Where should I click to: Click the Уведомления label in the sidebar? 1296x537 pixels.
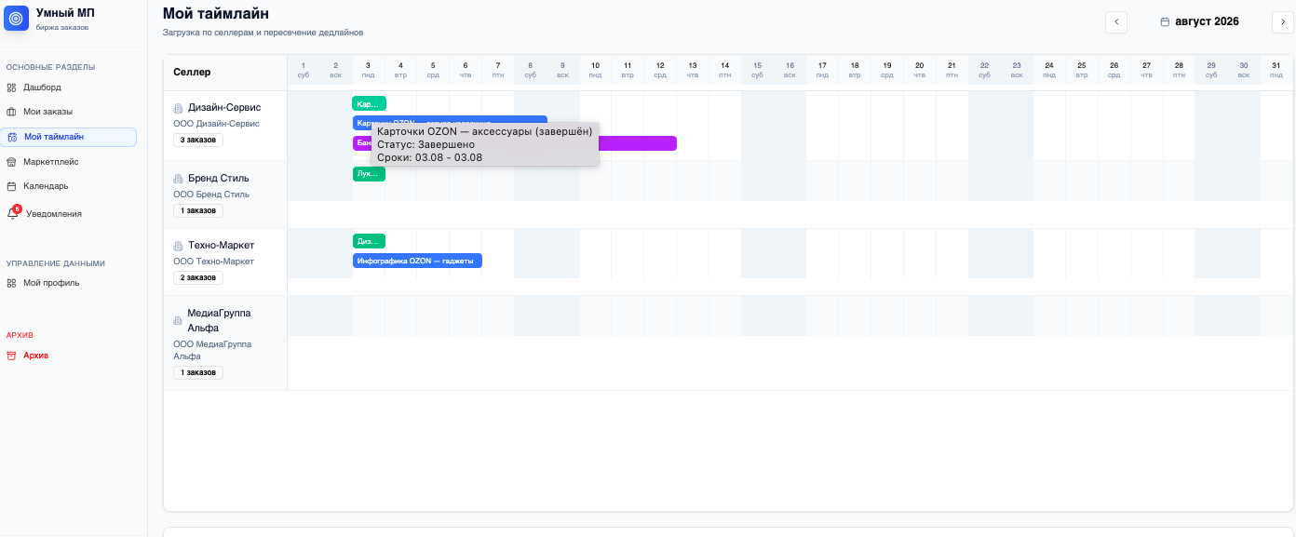54,214
